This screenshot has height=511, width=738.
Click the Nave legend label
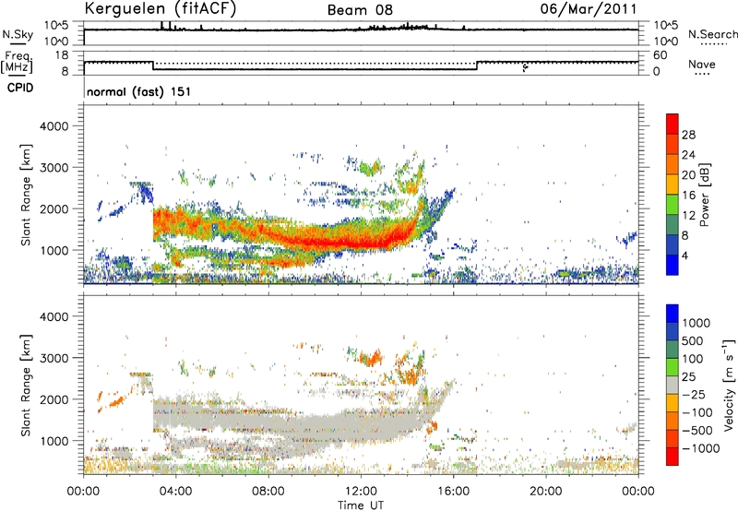tap(702, 65)
